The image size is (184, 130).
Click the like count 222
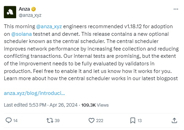click(x=100, y=121)
